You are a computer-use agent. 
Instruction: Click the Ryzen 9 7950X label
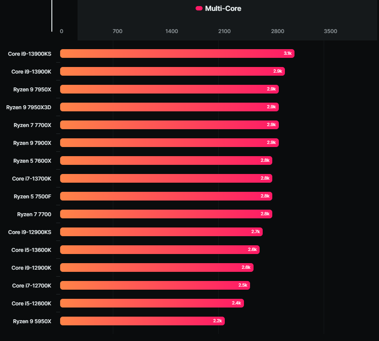click(x=32, y=90)
